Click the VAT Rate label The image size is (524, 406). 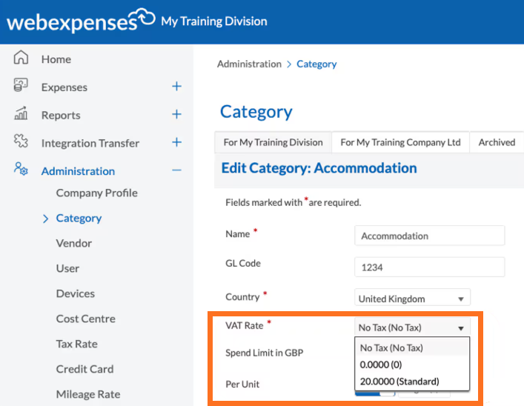[x=245, y=326]
